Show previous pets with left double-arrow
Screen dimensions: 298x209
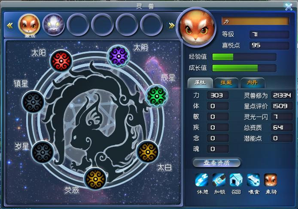(10, 25)
